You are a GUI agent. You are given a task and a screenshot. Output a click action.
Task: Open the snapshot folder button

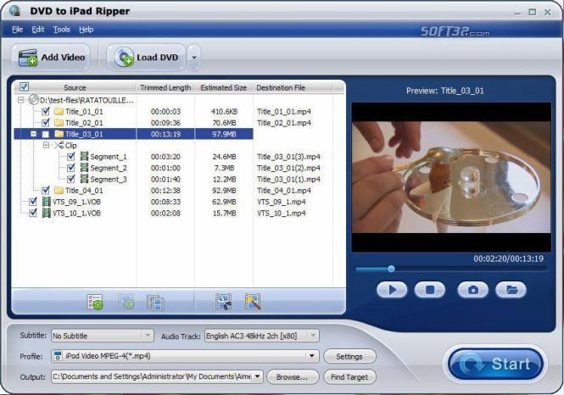click(x=511, y=290)
